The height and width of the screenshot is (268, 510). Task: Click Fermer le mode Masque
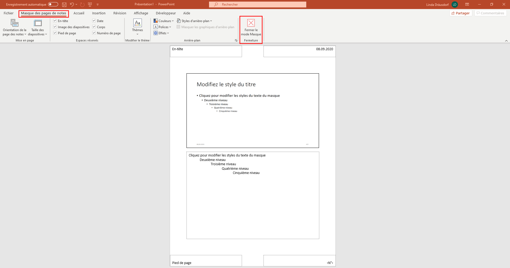251,27
